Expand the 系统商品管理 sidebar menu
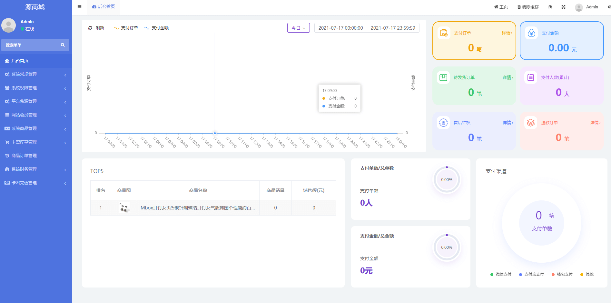The height and width of the screenshot is (303, 611). point(35,129)
